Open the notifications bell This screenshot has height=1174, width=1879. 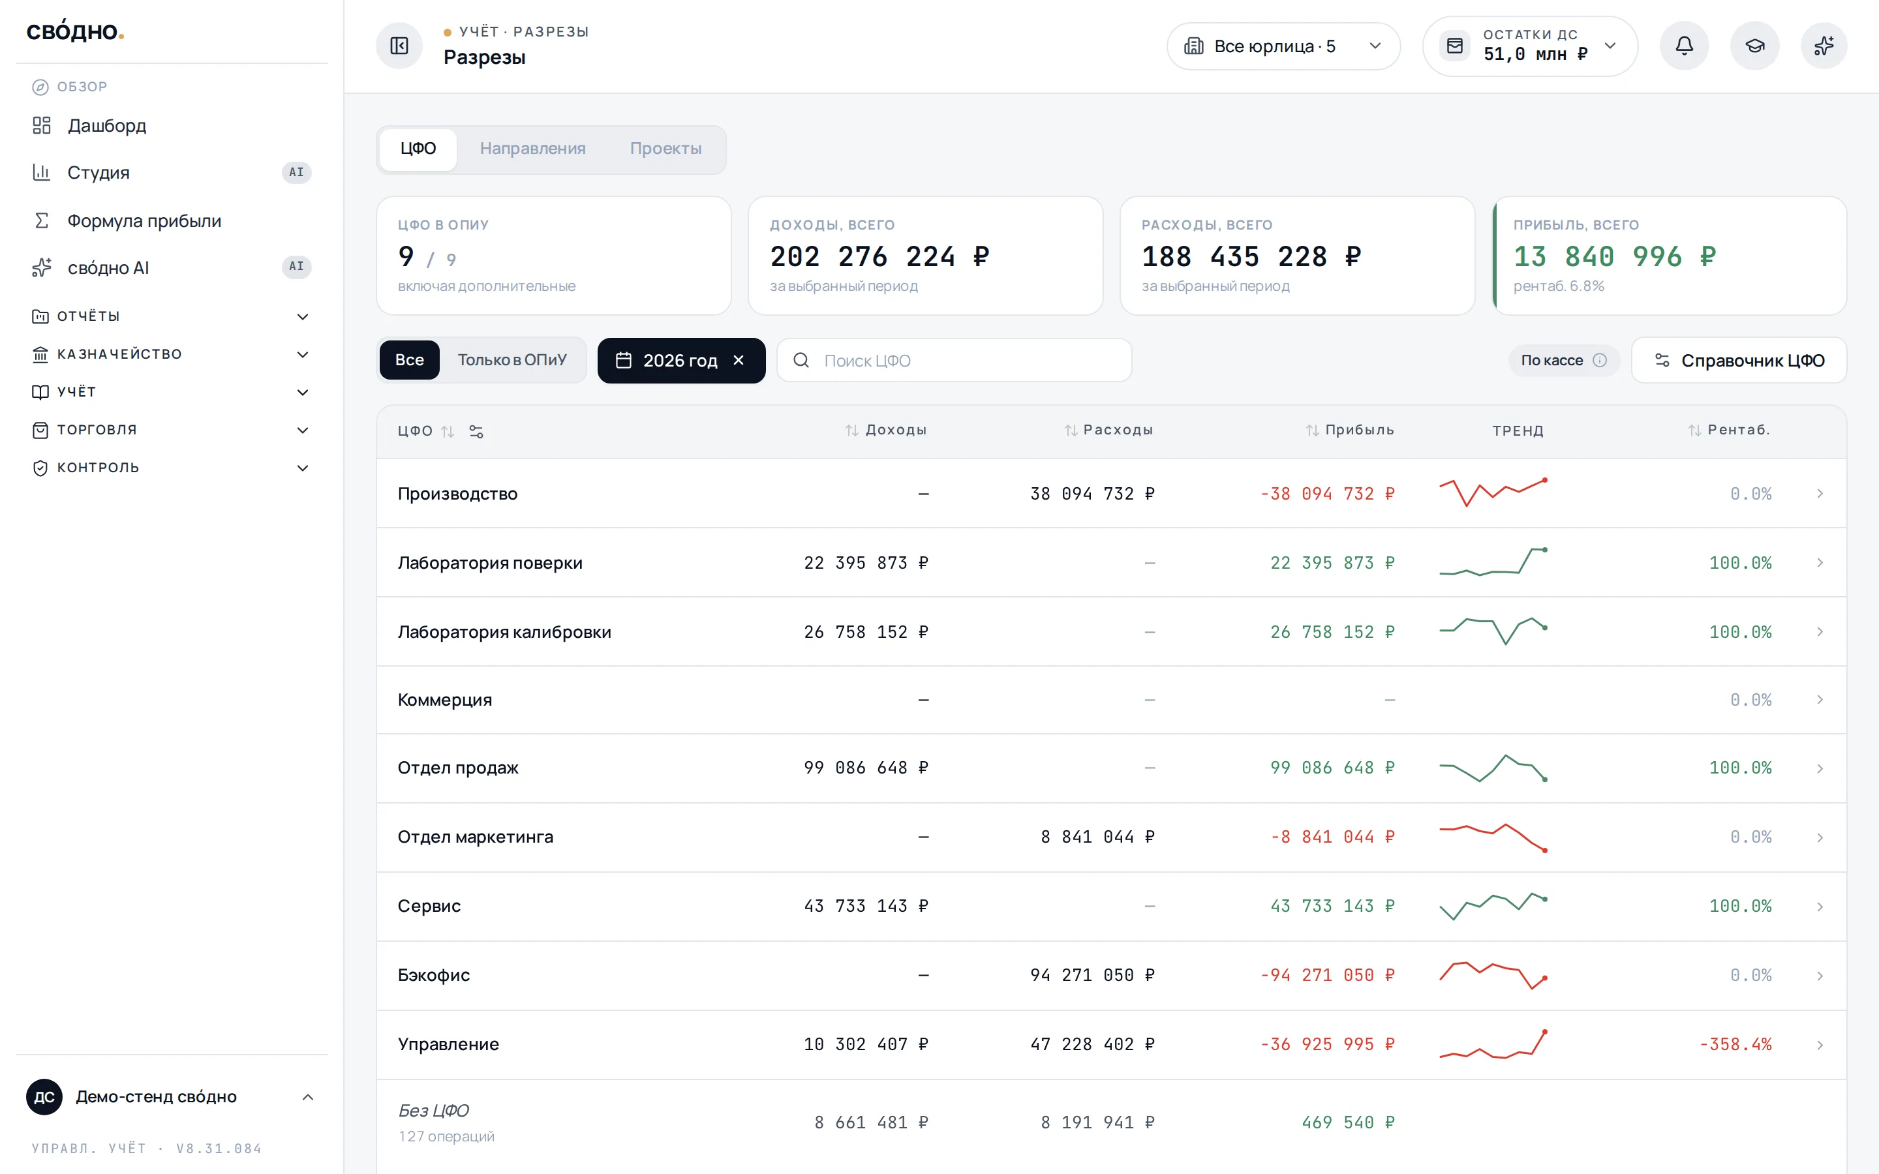pyautogui.click(x=1683, y=46)
